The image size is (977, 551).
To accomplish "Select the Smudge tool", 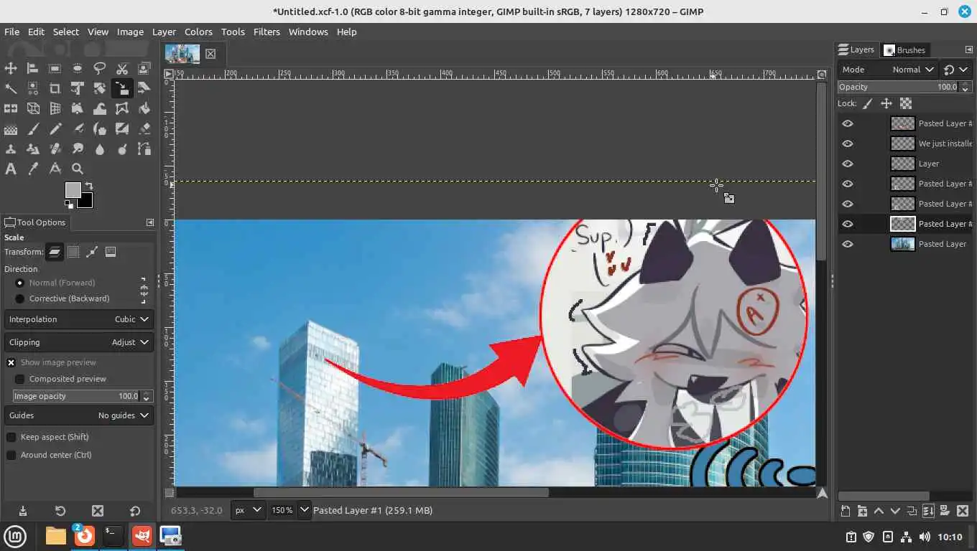I will click(x=78, y=149).
